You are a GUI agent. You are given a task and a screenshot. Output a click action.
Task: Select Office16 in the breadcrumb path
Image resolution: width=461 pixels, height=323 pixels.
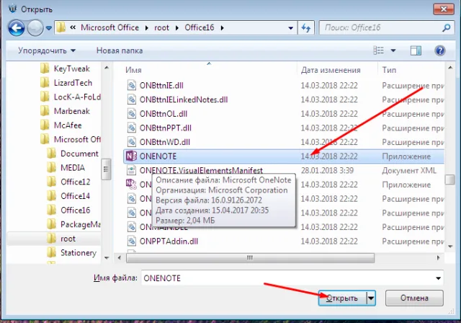tap(200, 27)
